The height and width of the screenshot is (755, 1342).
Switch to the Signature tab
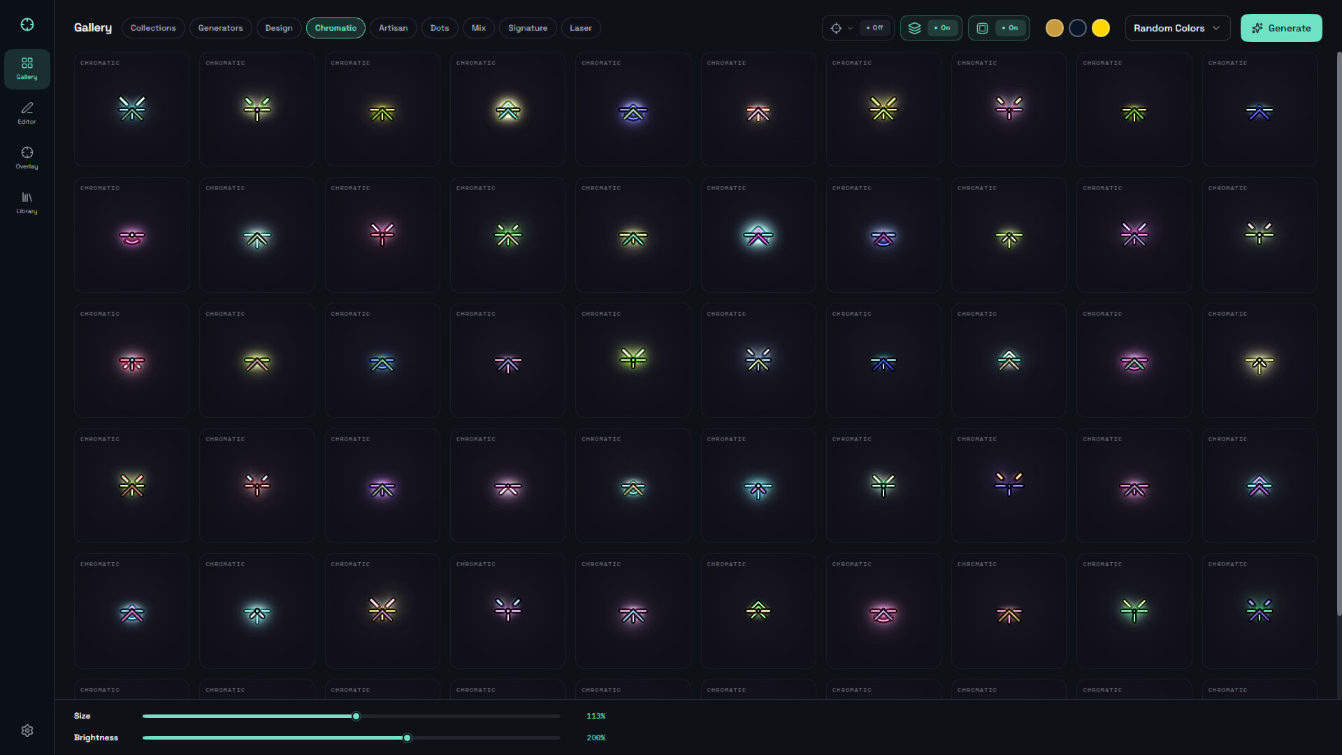(528, 28)
